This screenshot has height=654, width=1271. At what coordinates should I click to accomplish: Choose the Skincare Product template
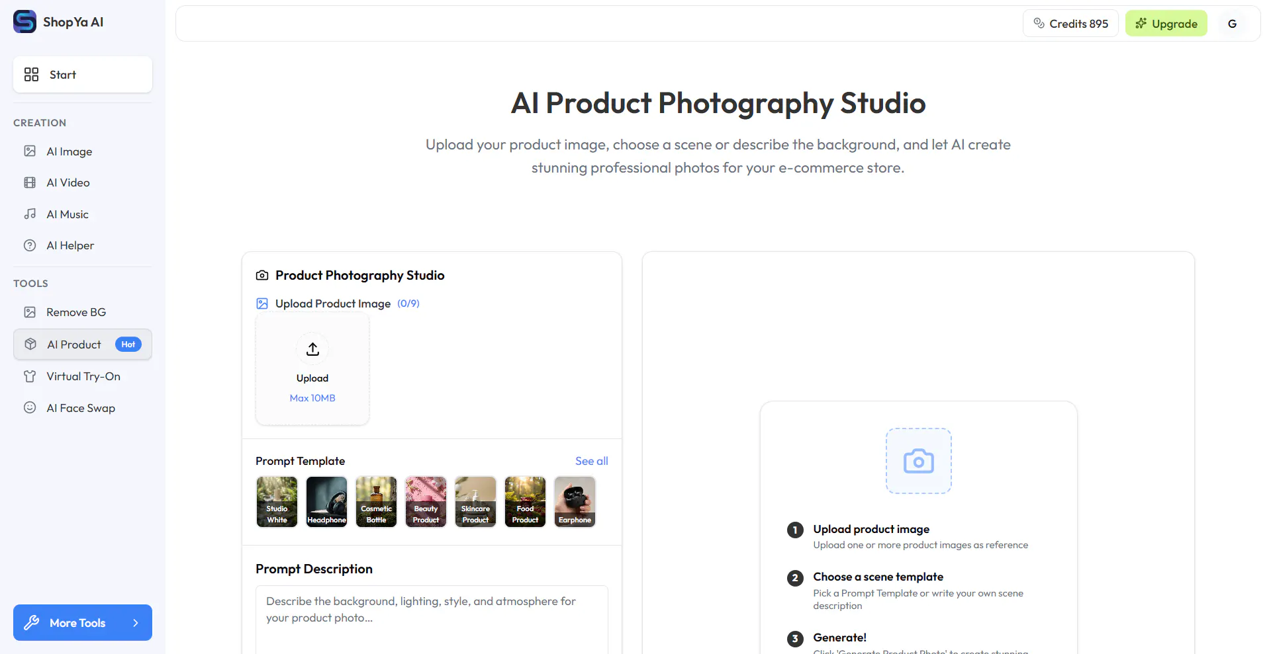(x=475, y=502)
